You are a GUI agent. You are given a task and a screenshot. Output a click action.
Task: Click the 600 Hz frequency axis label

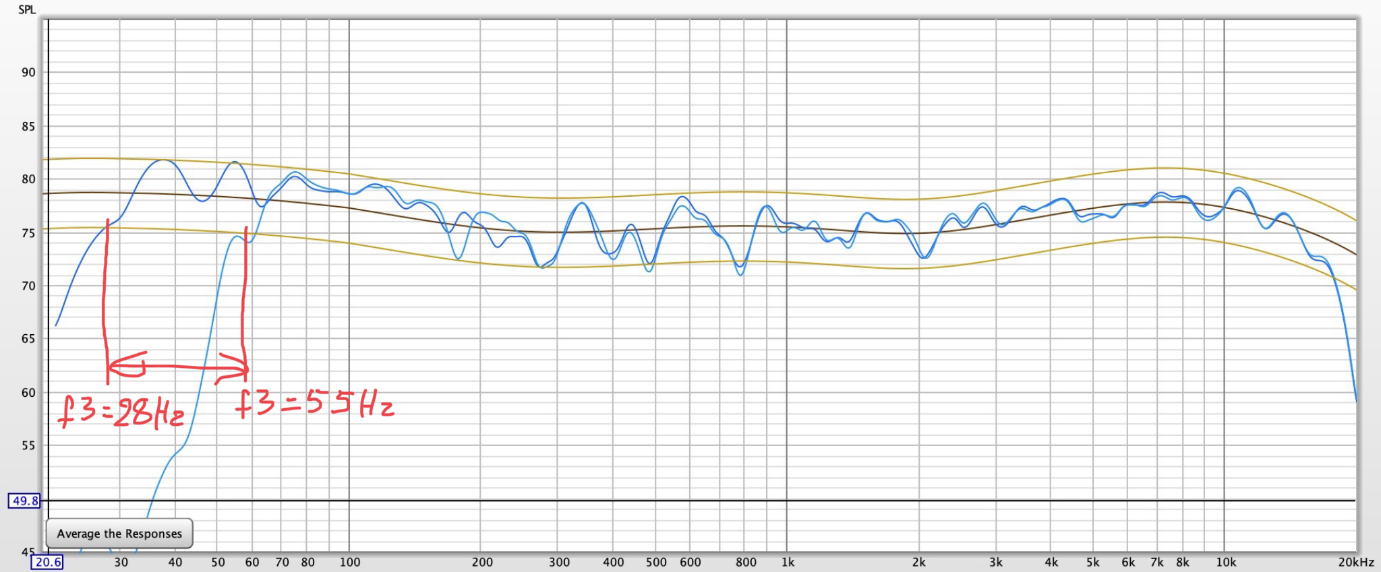point(690,562)
